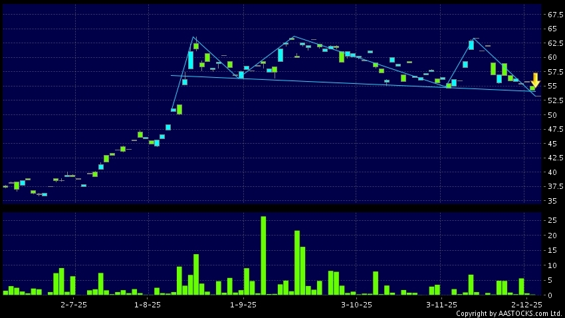Click the third peak of the pattern line
The image size is (565, 318).
pos(473,39)
